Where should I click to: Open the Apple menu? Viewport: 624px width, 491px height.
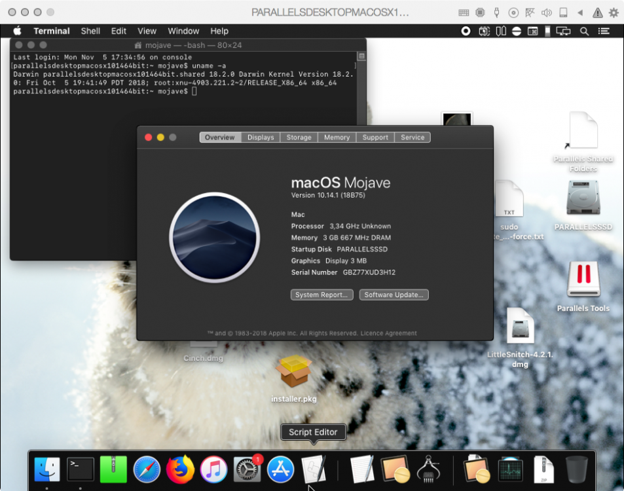[x=17, y=31]
